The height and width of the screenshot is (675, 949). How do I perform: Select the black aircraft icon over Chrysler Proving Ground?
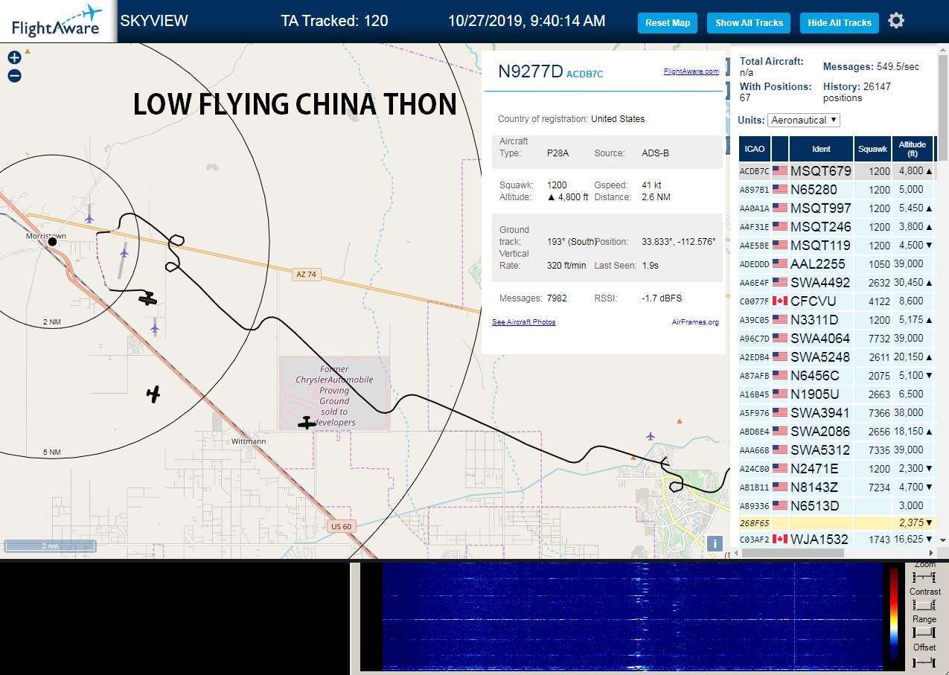[307, 423]
